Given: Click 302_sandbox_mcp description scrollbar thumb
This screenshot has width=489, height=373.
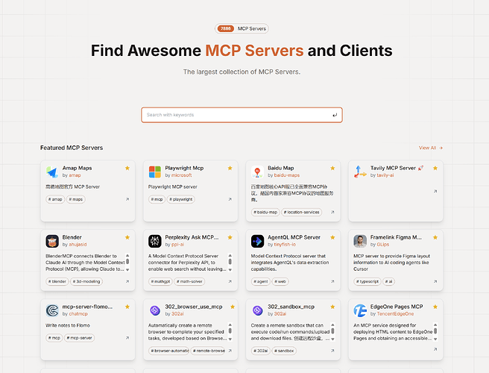Looking at the screenshot, I should point(332,330).
